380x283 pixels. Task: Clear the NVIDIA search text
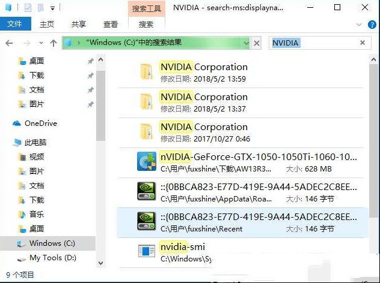click(x=363, y=43)
